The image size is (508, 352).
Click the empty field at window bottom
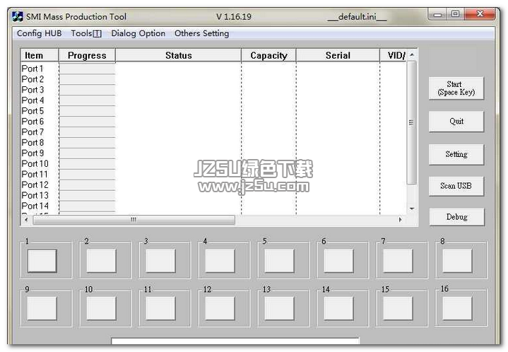(235, 341)
